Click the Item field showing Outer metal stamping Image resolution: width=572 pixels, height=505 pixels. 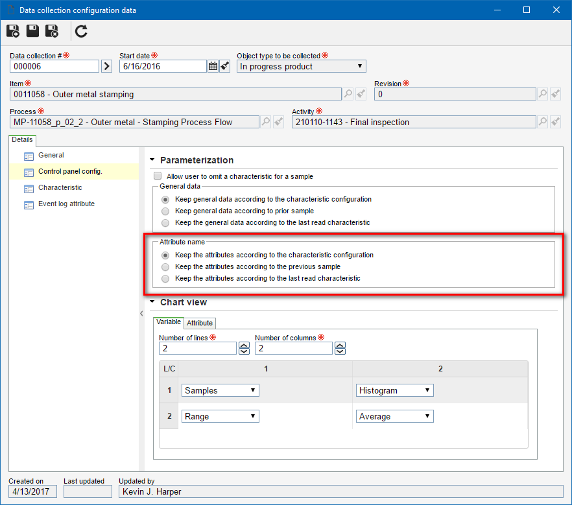[x=176, y=94]
